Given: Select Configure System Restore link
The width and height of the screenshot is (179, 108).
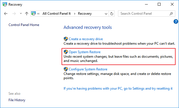Looking at the screenshot, I should click(88, 69).
